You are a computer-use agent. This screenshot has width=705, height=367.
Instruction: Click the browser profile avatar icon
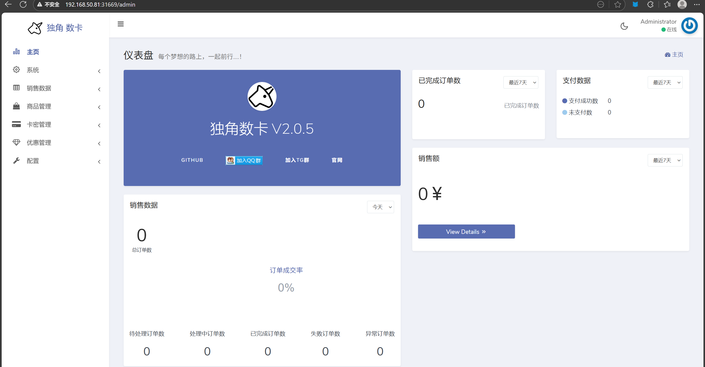pos(682,4)
